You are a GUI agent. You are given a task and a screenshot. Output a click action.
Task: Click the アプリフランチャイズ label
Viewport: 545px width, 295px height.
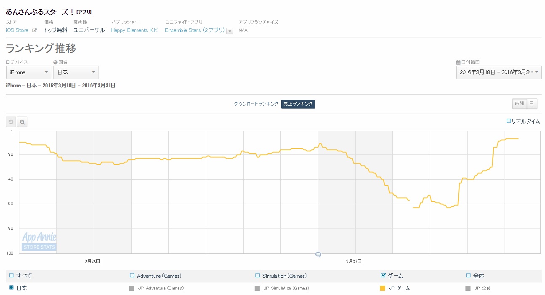pos(258,22)
